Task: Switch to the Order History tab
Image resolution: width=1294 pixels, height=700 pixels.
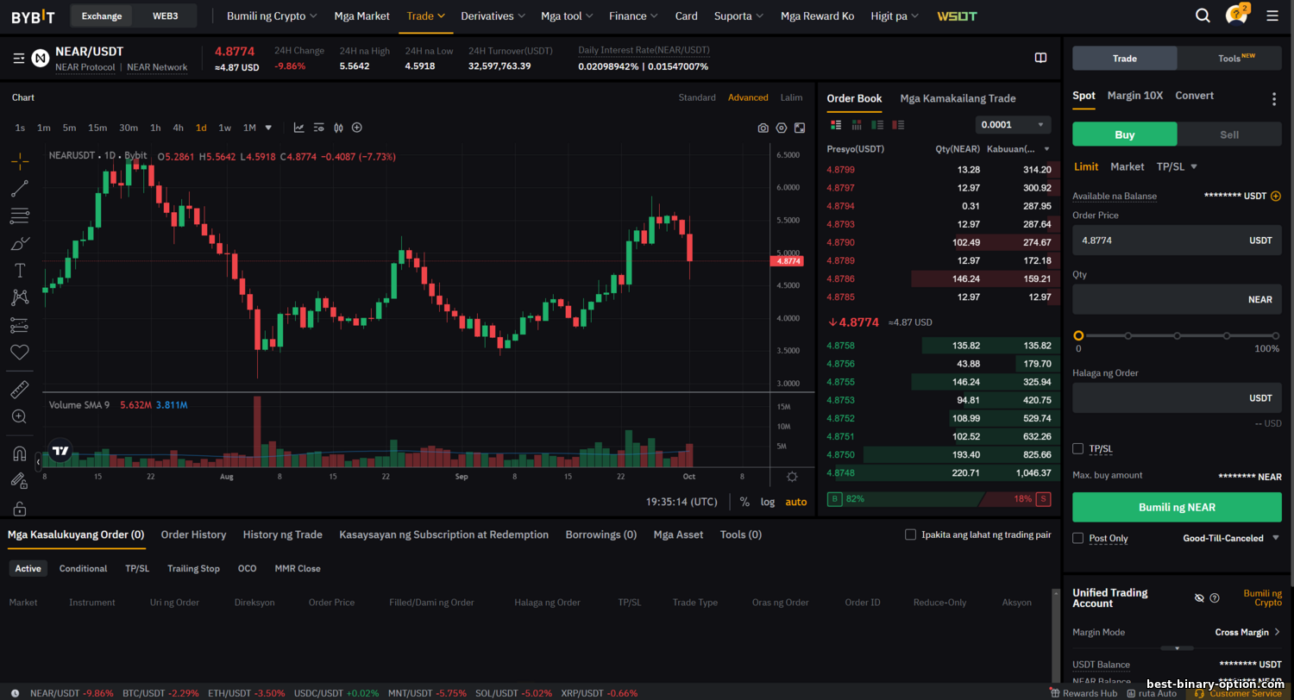Action: pos(193,534)
